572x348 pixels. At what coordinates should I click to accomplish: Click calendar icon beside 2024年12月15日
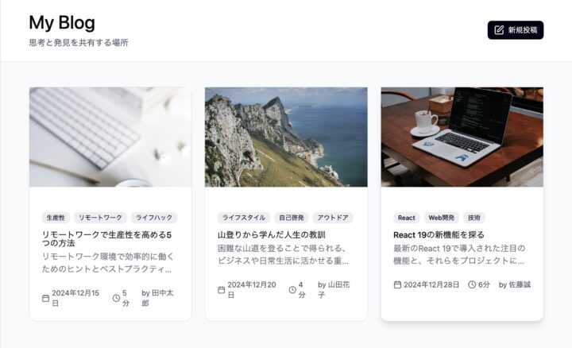45,298
